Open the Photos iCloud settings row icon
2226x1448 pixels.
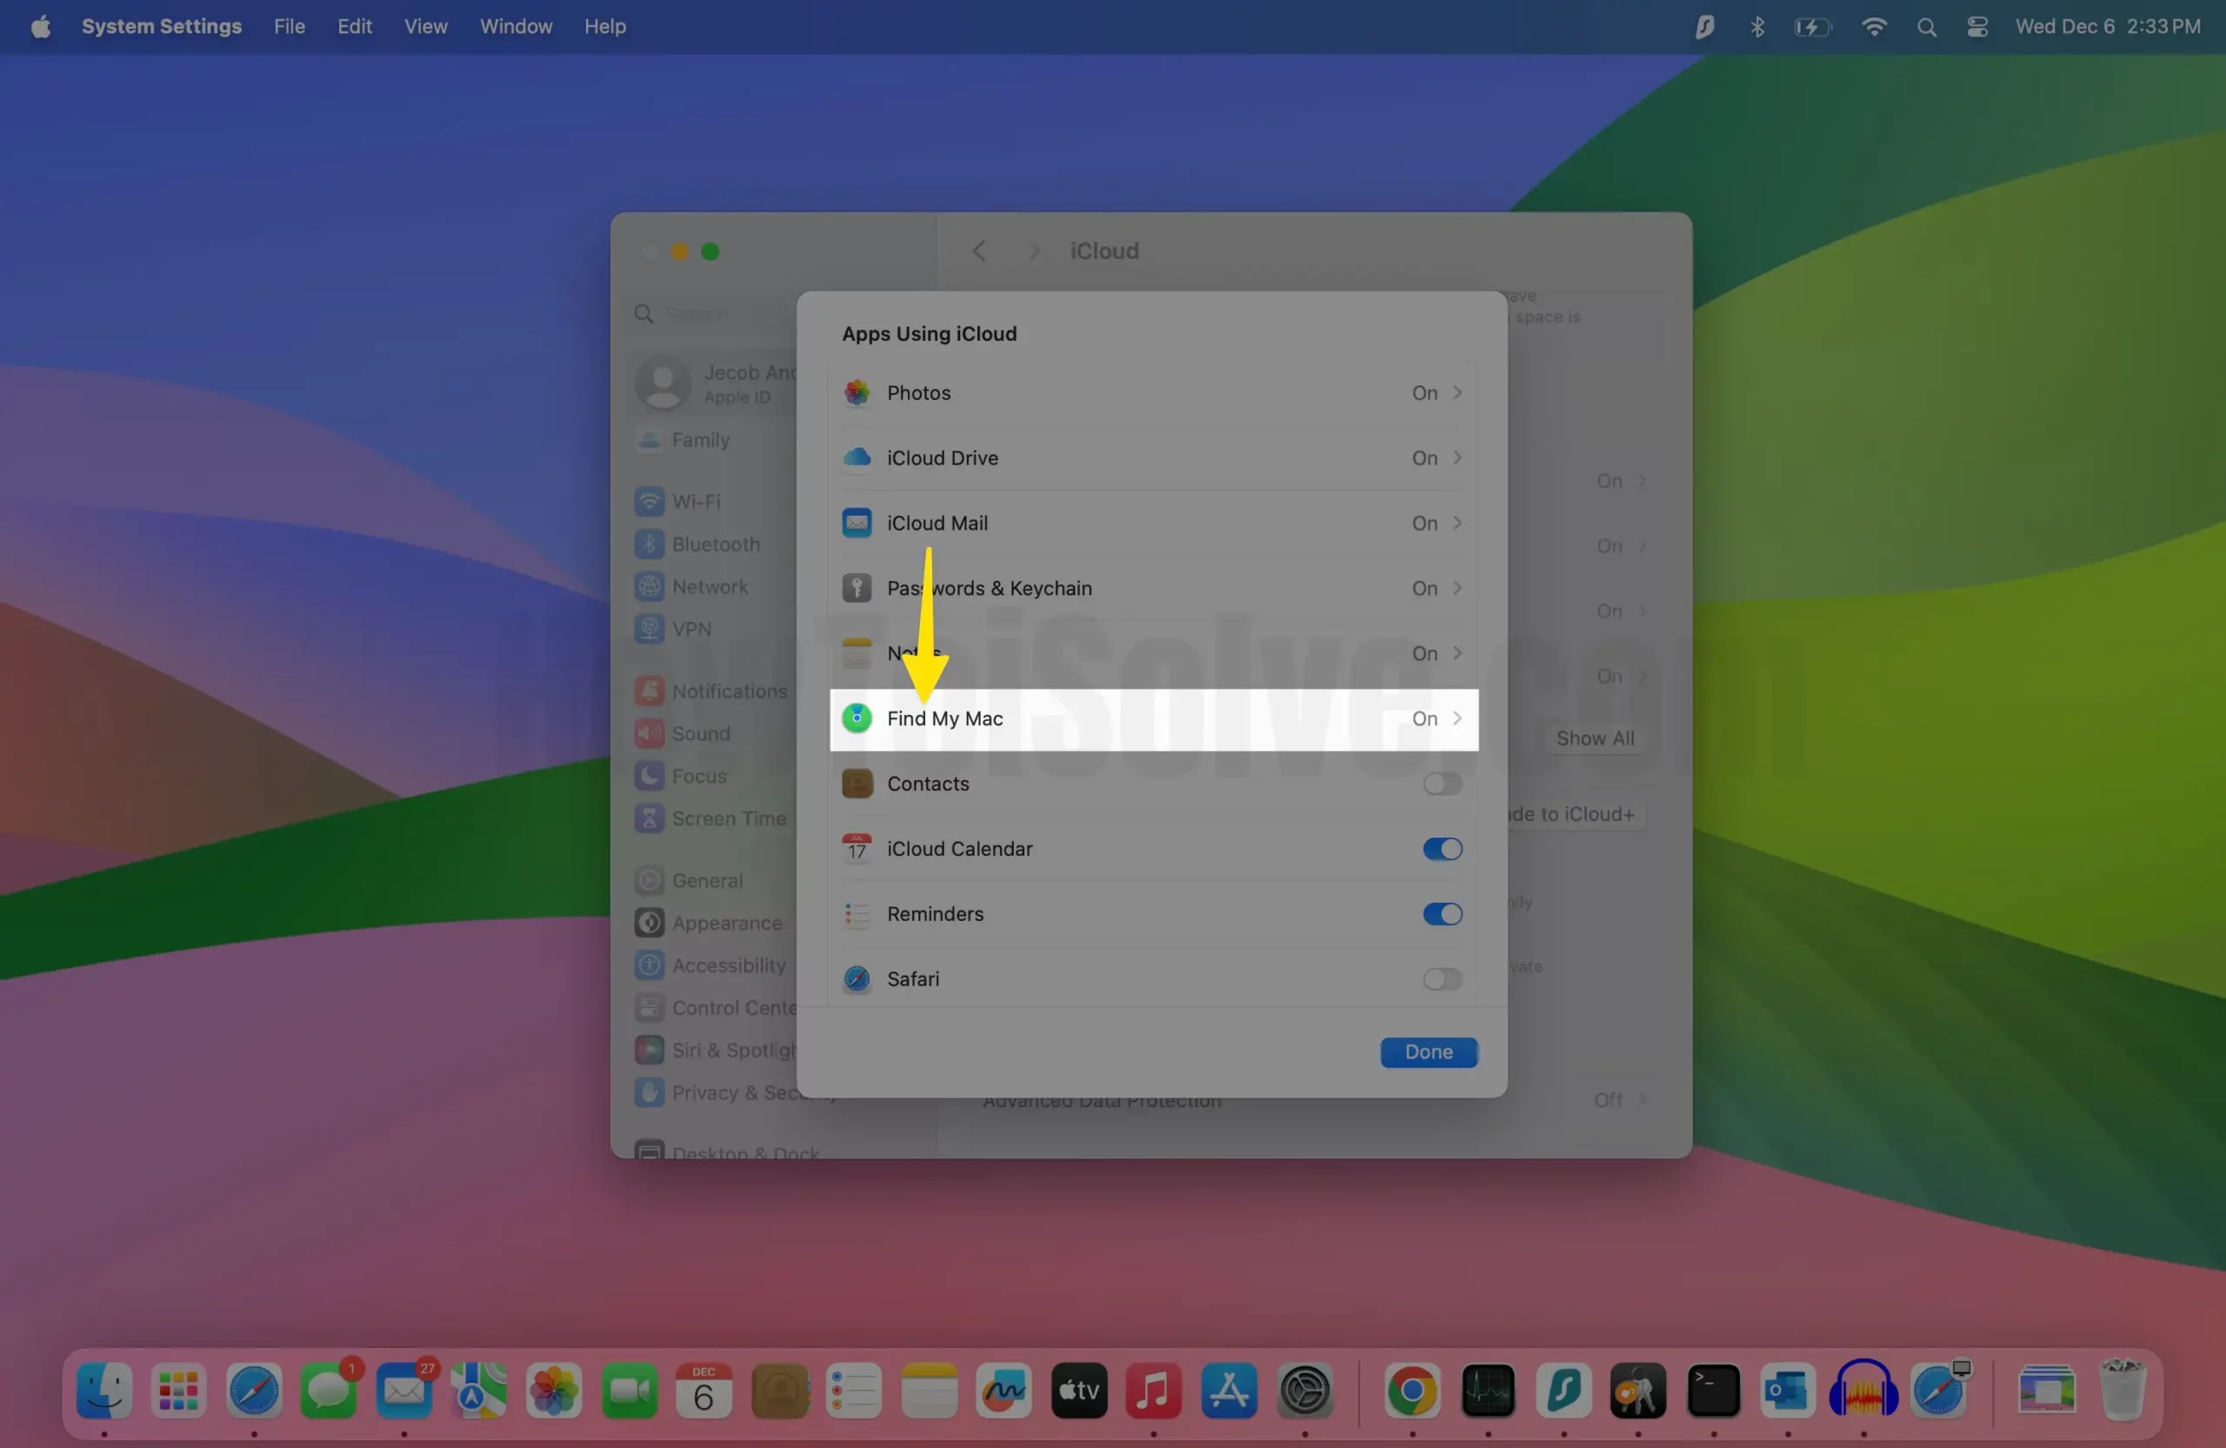pyautogui.click(x=856, y=393)
